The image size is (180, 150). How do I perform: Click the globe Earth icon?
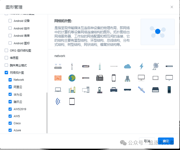tap(72, 78)
